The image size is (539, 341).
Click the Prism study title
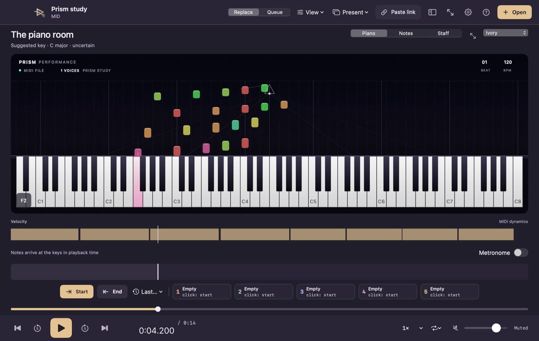click(x=69, y=9)
